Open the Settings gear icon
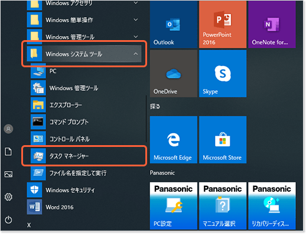The width and height of the screenshot is (306, 236). coord(8,196)
